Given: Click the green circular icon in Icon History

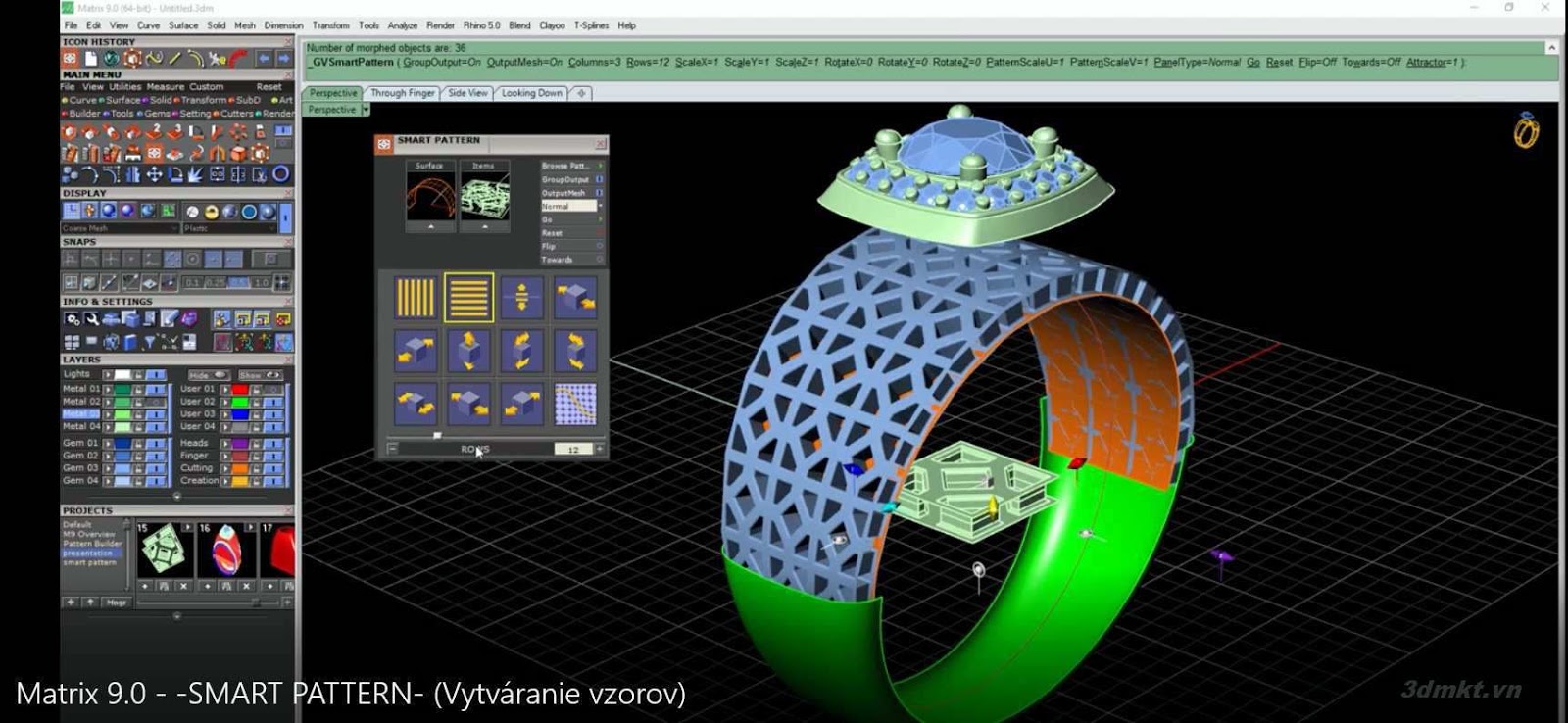Looking at the screenshot, I should 112,59.
